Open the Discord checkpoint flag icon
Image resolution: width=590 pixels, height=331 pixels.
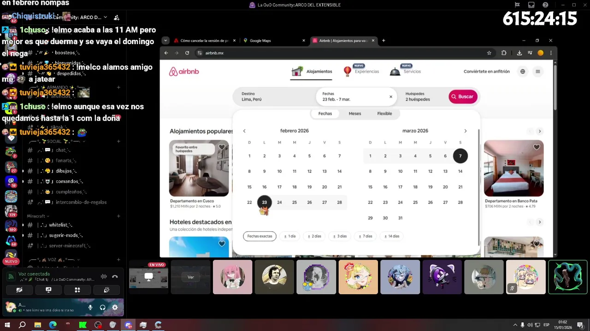(x=518, y=5)
